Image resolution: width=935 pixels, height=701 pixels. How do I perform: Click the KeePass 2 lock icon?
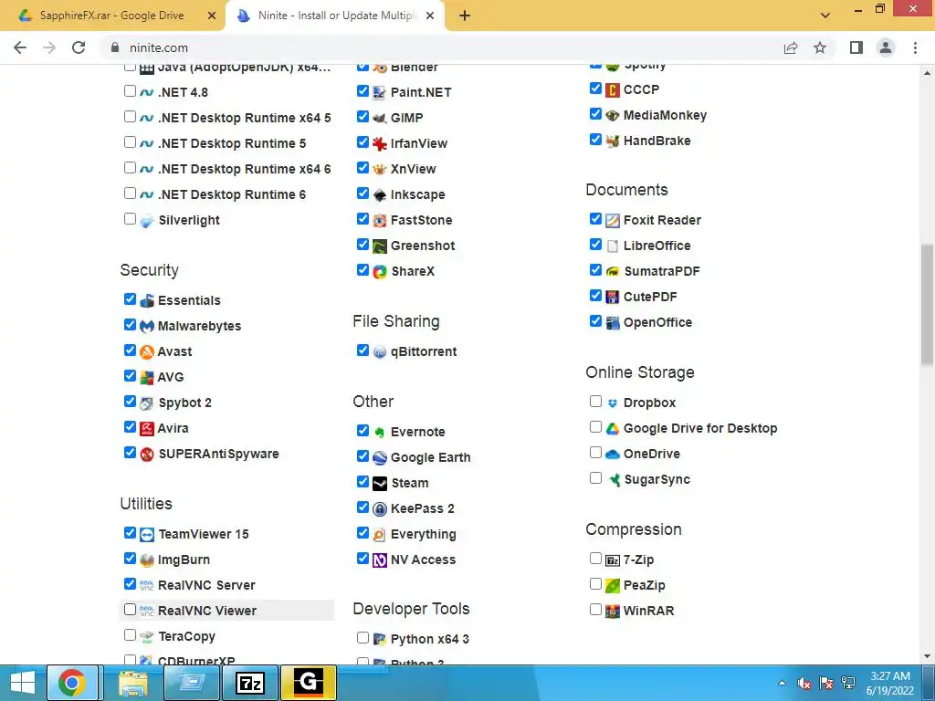pyautogui.click(x=379, y=508)
